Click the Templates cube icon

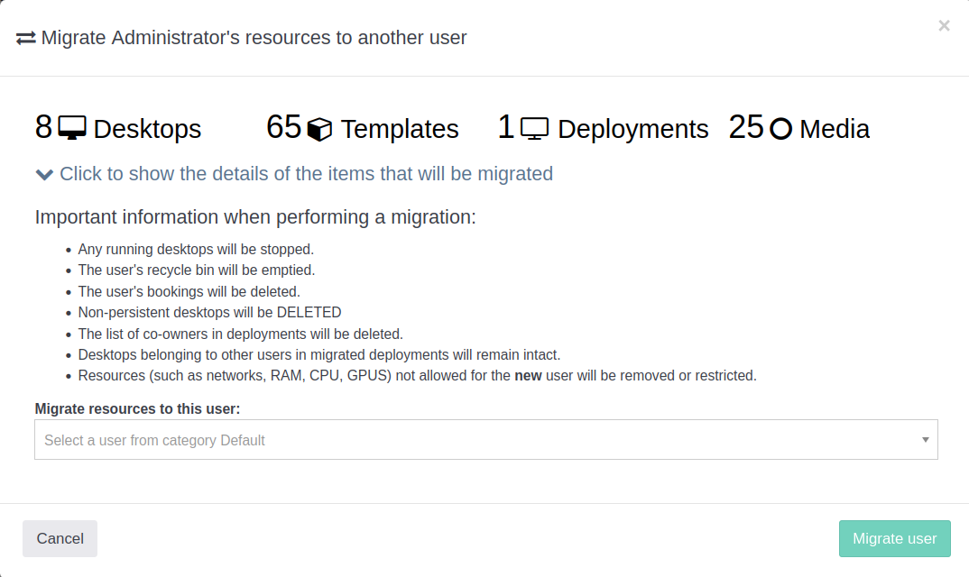[x=319, y=130]
